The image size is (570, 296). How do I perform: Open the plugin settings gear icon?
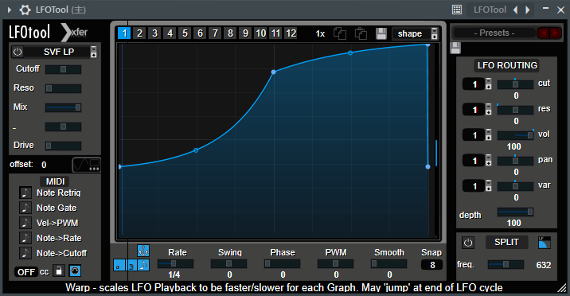(x=25, y=10)
